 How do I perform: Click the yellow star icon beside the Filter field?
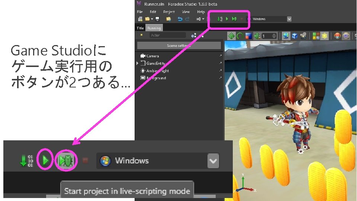[x=141, y=35]
